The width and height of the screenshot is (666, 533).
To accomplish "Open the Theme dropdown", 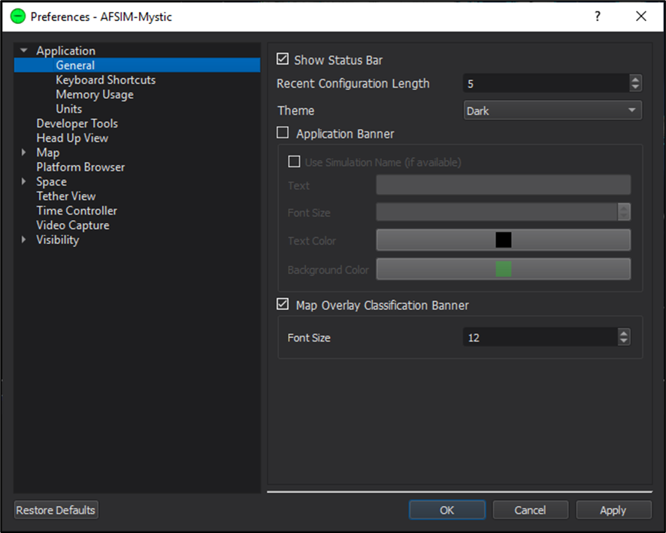I will [552, 110].
